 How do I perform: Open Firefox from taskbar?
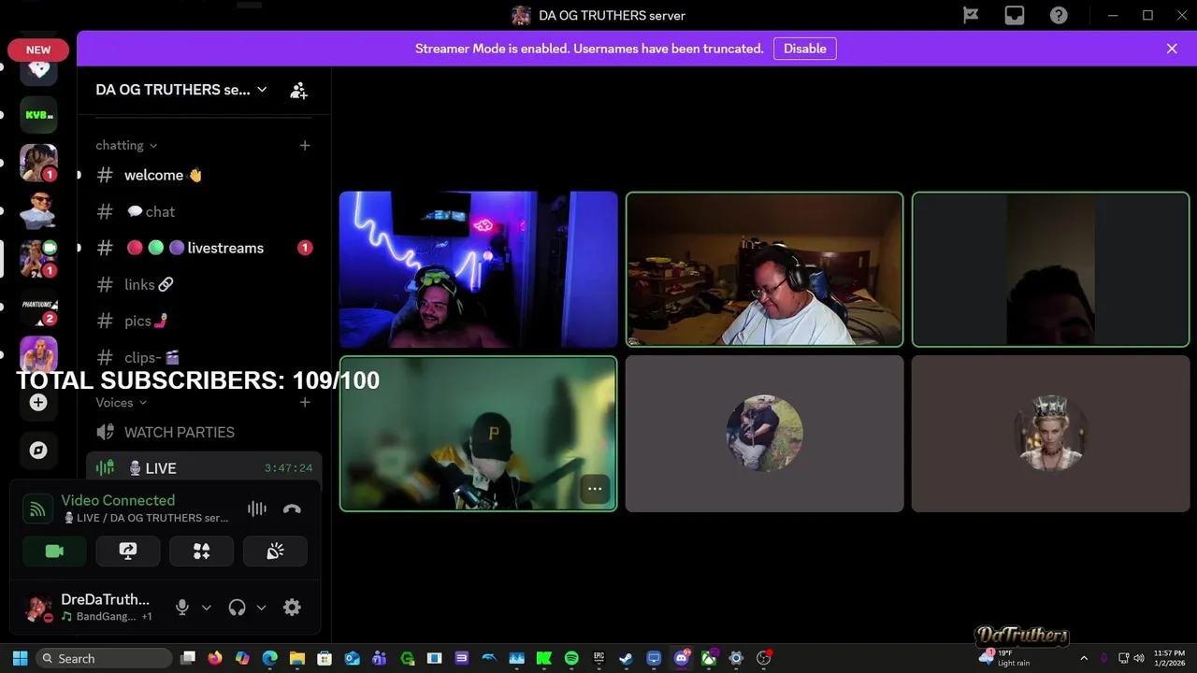215,658
